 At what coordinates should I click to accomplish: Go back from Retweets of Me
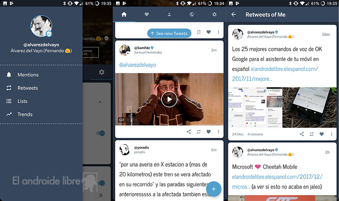[233, 14]
